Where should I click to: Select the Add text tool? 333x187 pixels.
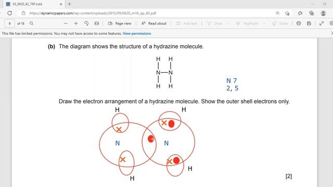point(187,23)
